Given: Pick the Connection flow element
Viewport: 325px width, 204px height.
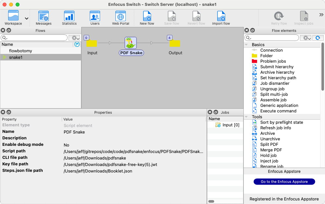Looking at the screenshot, I should (271, 50).
